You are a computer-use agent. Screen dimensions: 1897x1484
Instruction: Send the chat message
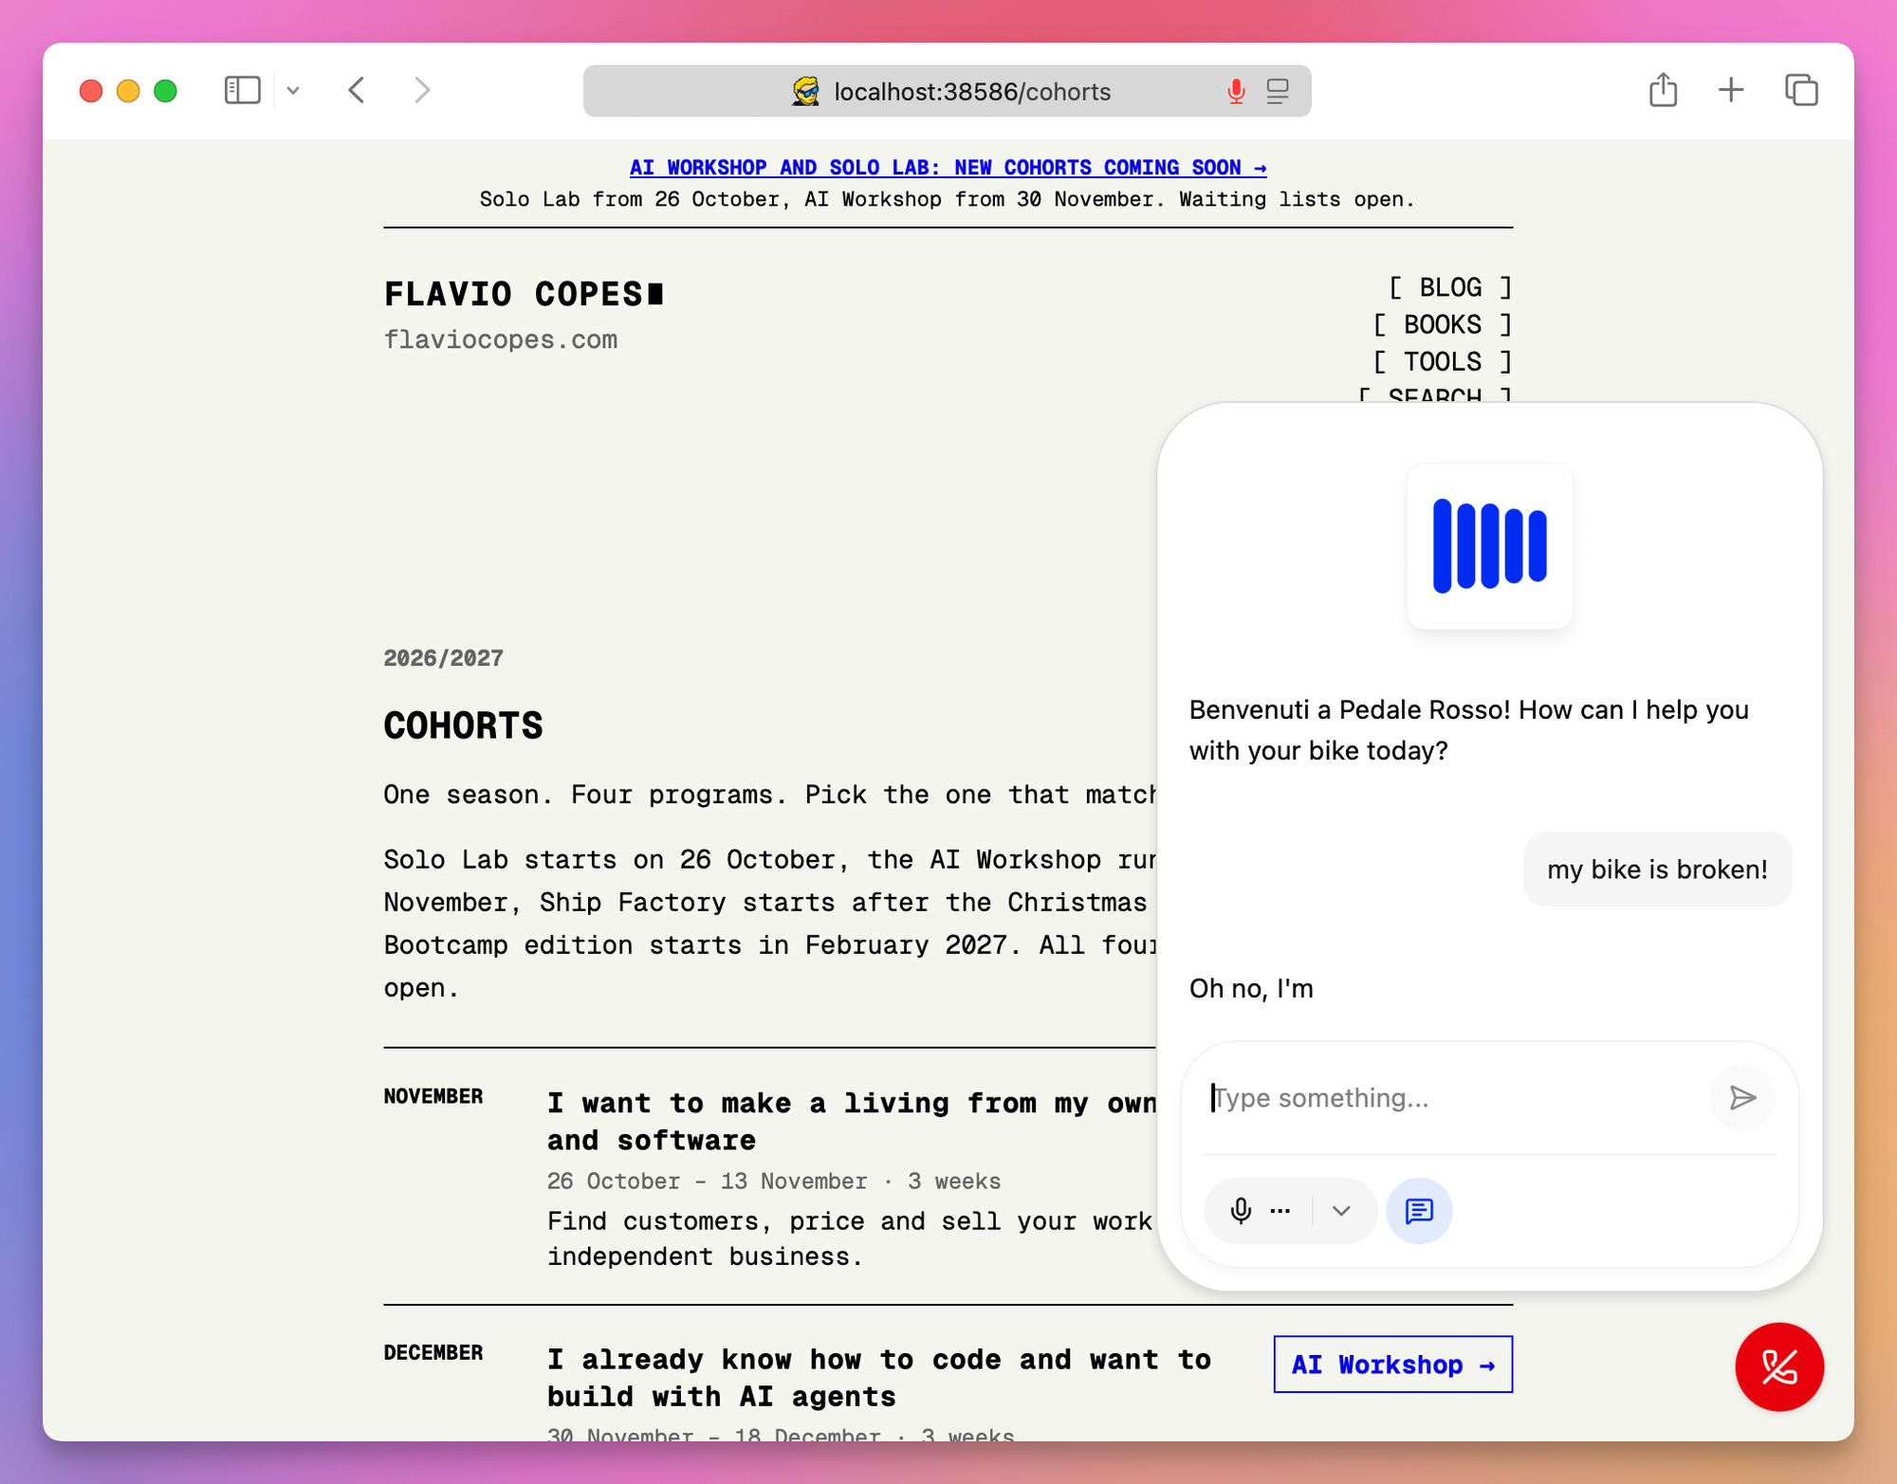click(1742, 1098)
